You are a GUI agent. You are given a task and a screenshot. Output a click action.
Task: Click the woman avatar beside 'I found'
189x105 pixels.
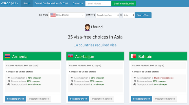(x=87, y=27)
